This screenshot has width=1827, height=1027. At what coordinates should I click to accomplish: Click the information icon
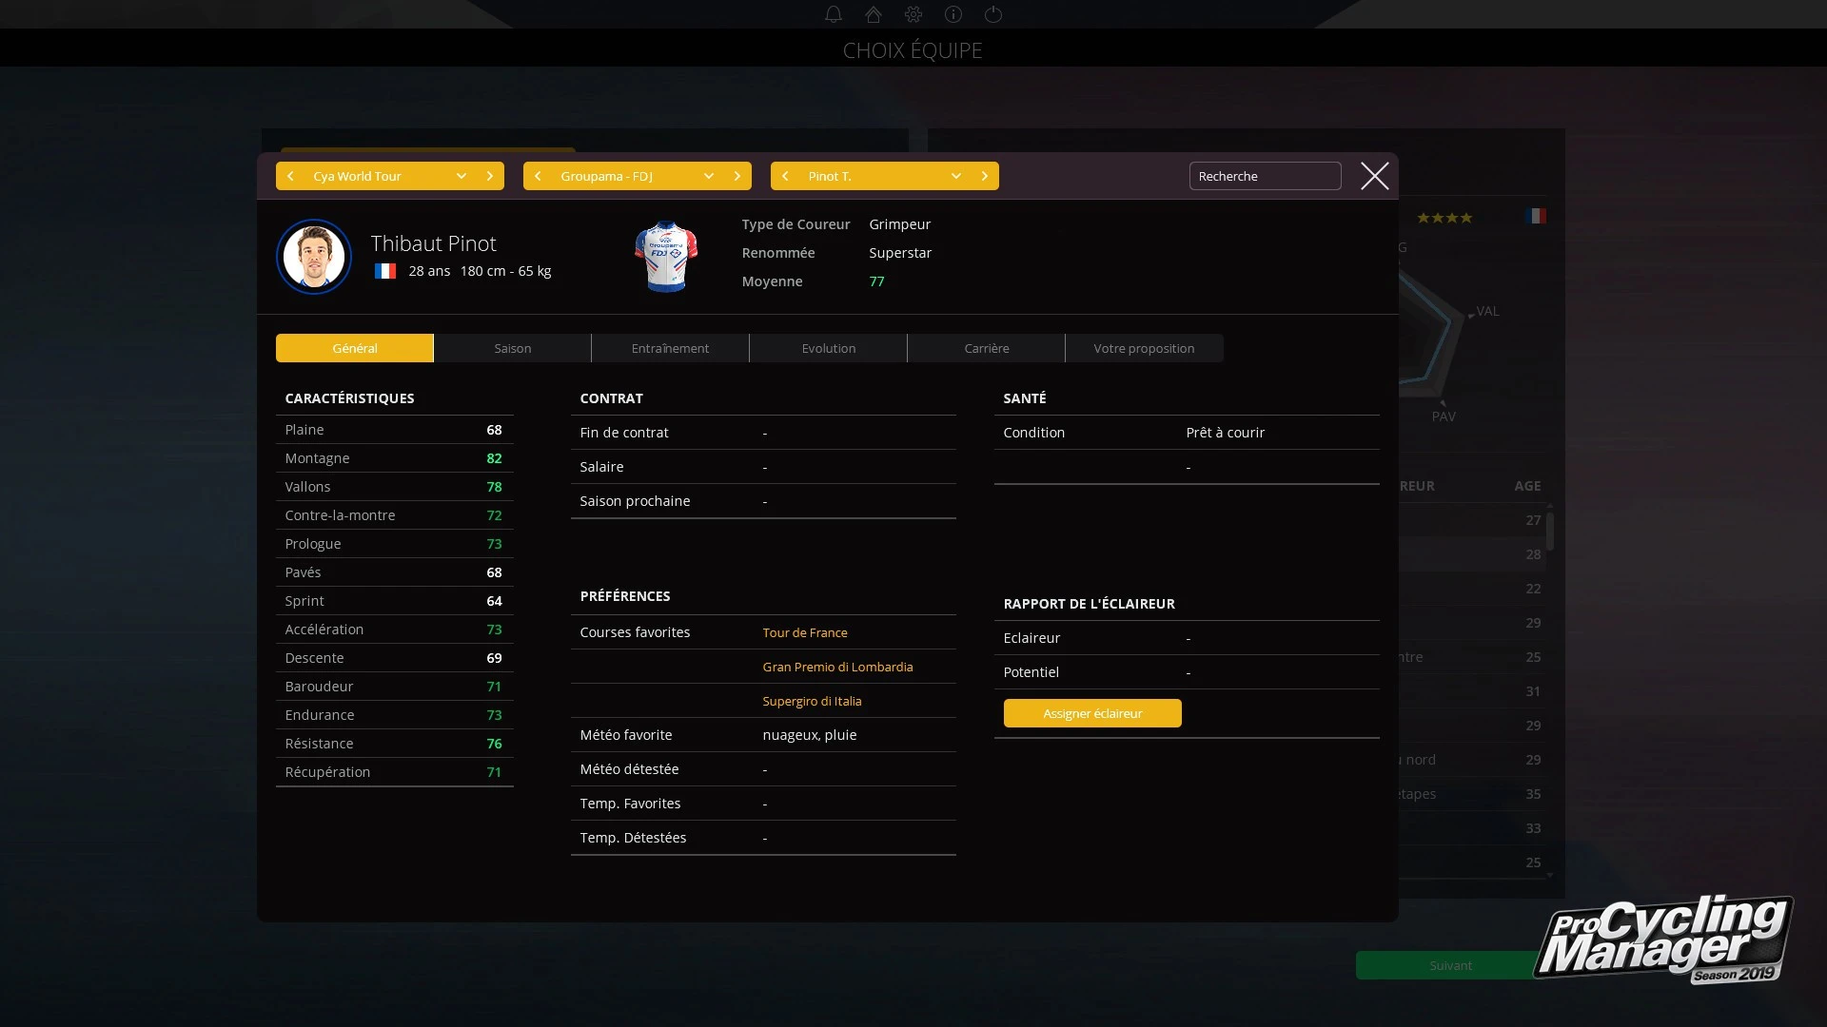point(953,14)
